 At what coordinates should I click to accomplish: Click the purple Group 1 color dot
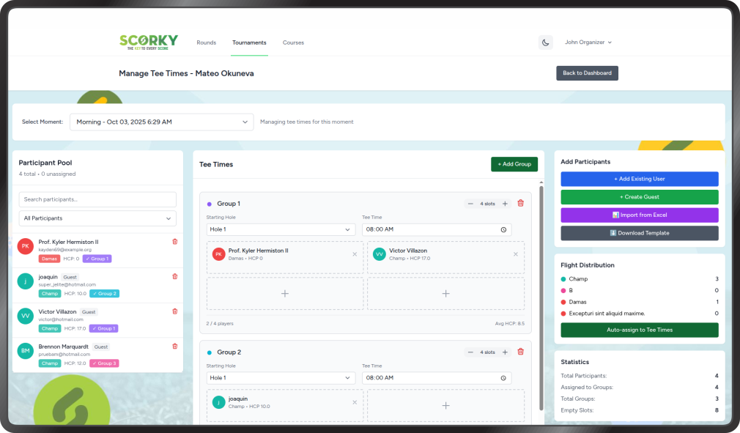(x=210, y=204)
